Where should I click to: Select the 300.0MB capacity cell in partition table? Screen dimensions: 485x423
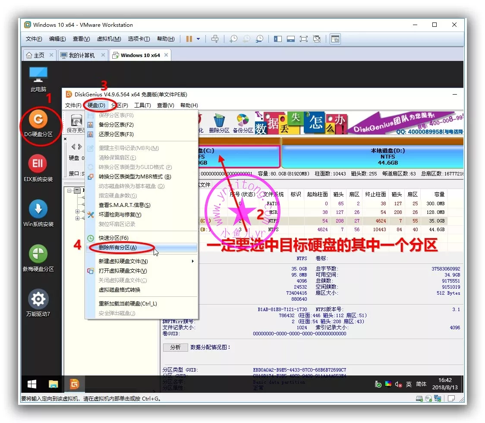(x=435, y=204)
